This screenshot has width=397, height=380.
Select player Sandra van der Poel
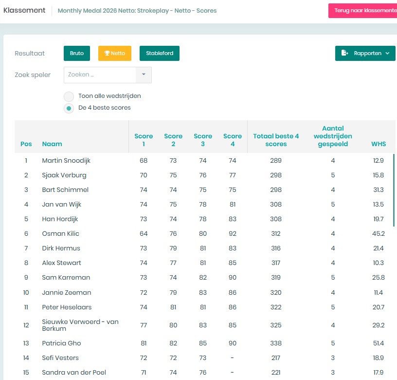tap(74, 373)
